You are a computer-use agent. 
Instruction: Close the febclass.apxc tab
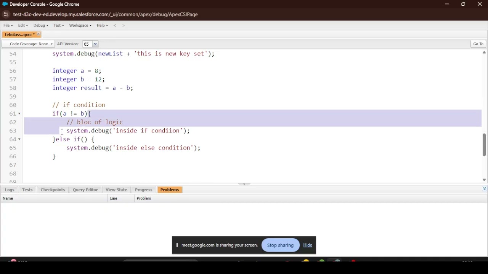pyautogui.click(x=38, y=34)
